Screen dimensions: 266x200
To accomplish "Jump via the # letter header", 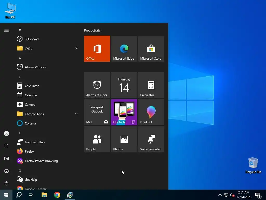I will (x=20, y=30).
